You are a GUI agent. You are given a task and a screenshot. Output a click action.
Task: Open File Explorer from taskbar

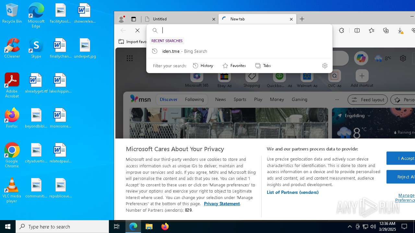point(149,227)
